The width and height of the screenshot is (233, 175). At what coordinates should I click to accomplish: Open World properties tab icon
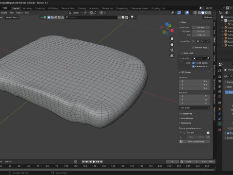pyautogui.click(x=219, y=97)
